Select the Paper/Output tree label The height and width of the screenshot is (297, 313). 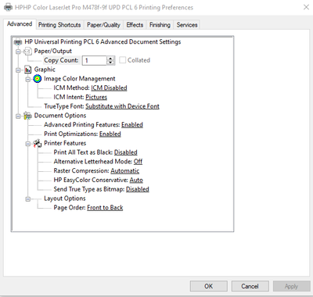pyautogui.click(x=53, y=51)
